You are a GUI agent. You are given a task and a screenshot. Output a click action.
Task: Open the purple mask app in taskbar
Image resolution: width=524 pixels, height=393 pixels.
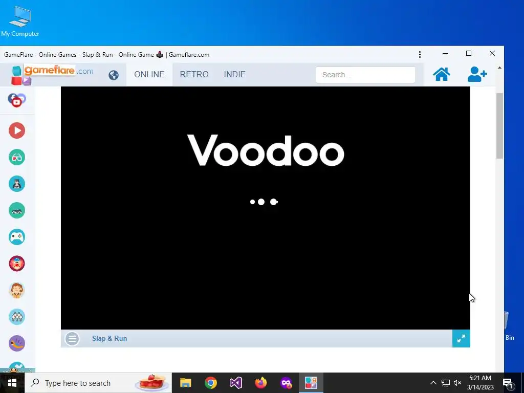tap(286, 383)
